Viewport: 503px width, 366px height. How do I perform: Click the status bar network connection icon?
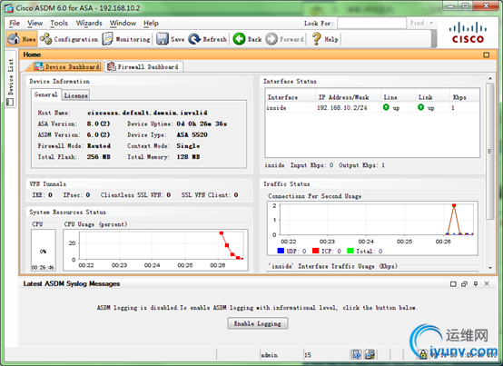(x=370, y=354)
